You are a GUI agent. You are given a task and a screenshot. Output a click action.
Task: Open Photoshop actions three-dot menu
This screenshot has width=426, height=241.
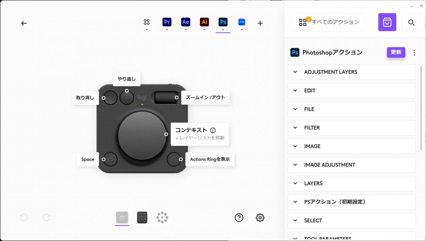[x=414, y=52]
